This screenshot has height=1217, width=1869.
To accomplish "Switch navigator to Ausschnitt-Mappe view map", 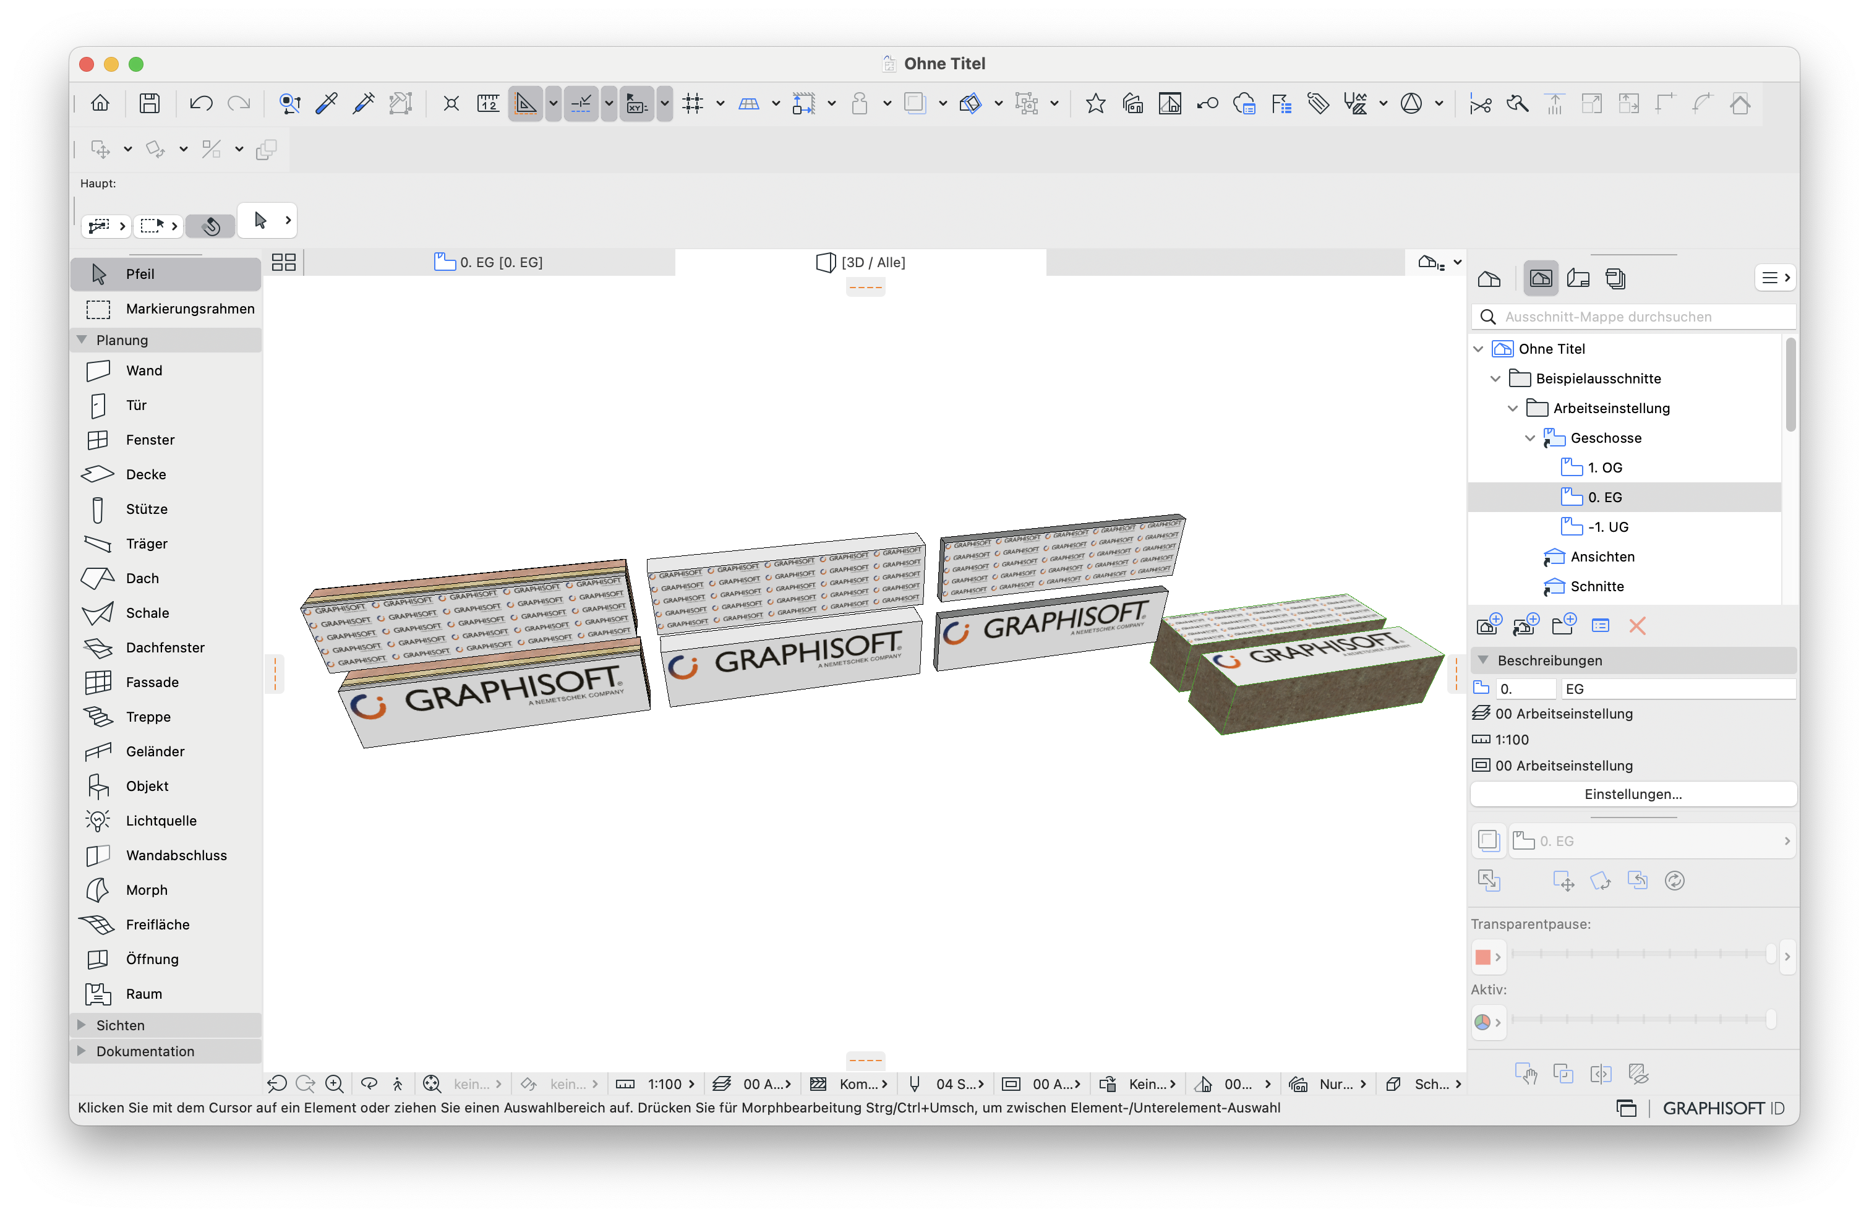I will click(1541, 278).
